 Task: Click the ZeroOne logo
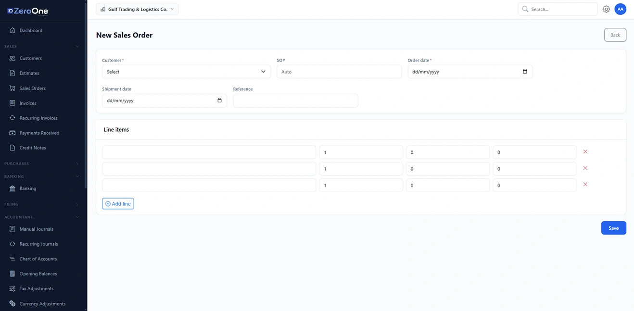point(28,11)
